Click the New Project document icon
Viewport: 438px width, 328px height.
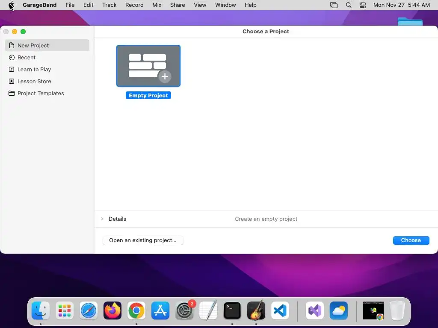[x=12, y=45]
